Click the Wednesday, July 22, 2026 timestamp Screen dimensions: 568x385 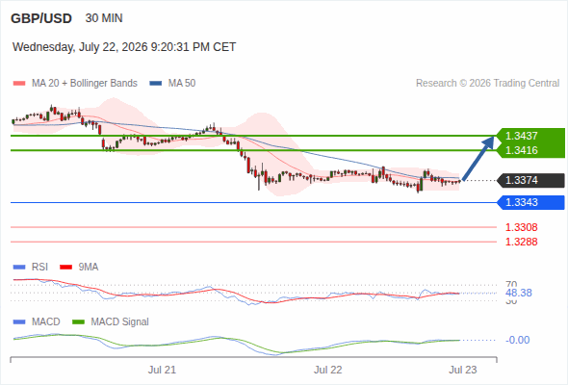click(124, 47)
